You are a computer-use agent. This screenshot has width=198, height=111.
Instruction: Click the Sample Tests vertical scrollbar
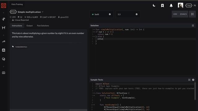[x=195, y=91]
